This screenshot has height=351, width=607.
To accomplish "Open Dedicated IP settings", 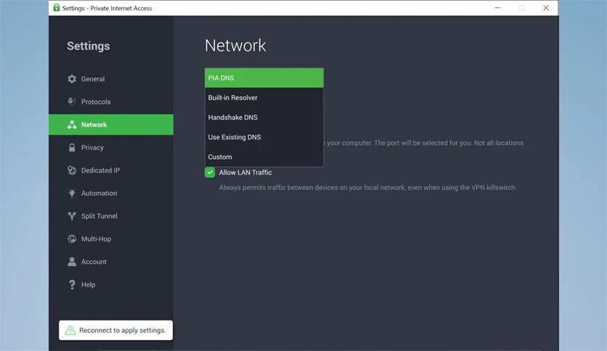I will click(x=111, y=170).
